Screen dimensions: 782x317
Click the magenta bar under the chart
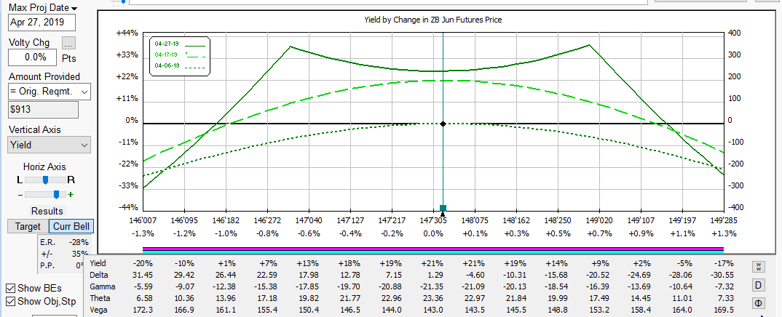coord(433,249)
